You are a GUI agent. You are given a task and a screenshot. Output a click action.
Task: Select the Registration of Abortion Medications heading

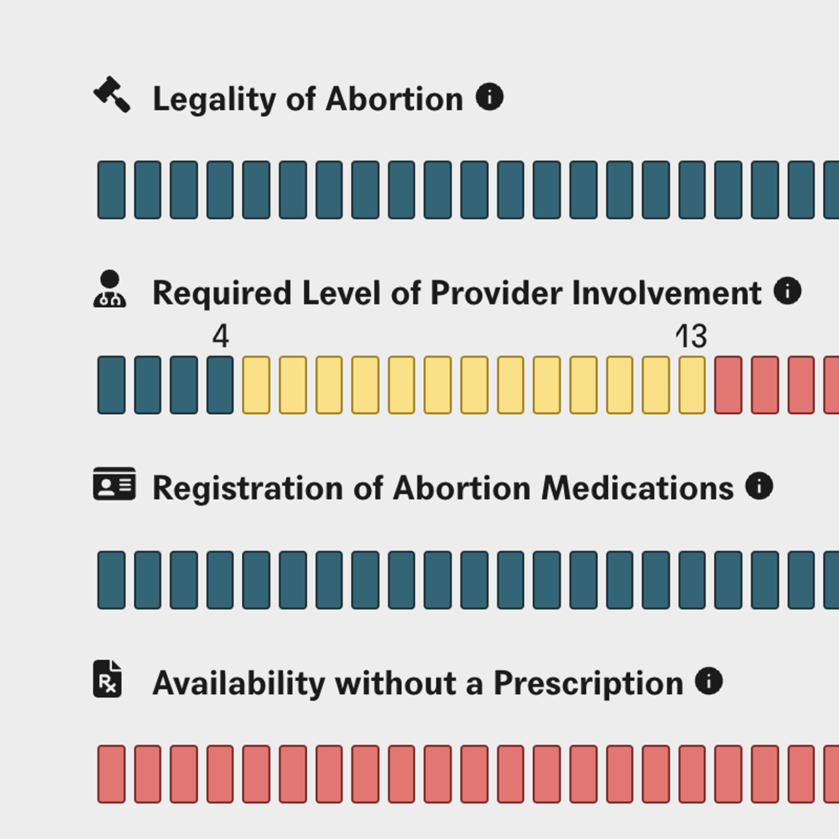tap(443, 489)
